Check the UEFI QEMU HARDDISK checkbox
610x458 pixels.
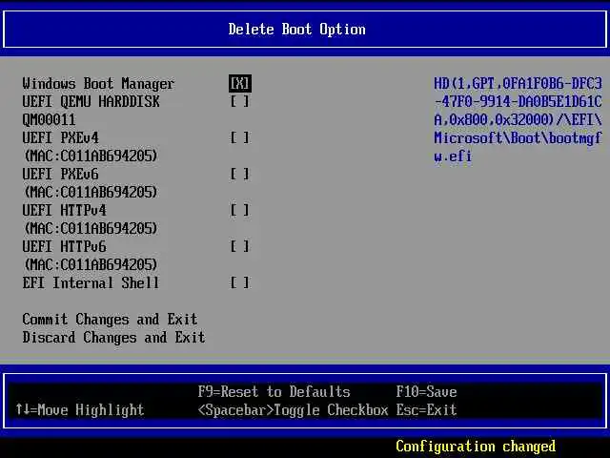(240, 102)
